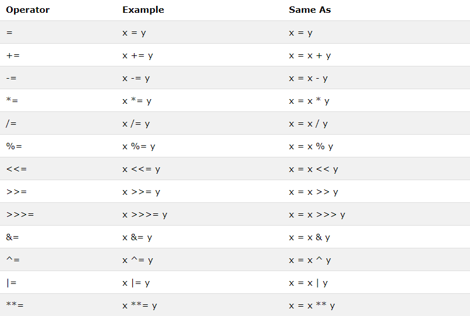
Task: Click the example x >>= y
Action: pos(141,192)
